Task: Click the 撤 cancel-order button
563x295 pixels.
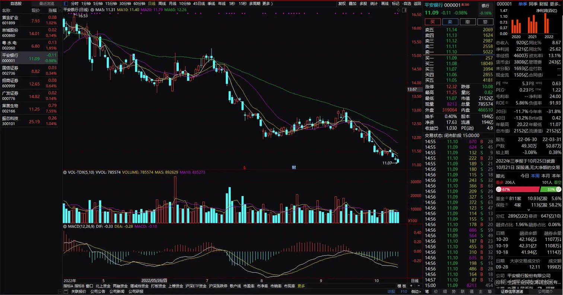Action: click(x=467, y=22)
